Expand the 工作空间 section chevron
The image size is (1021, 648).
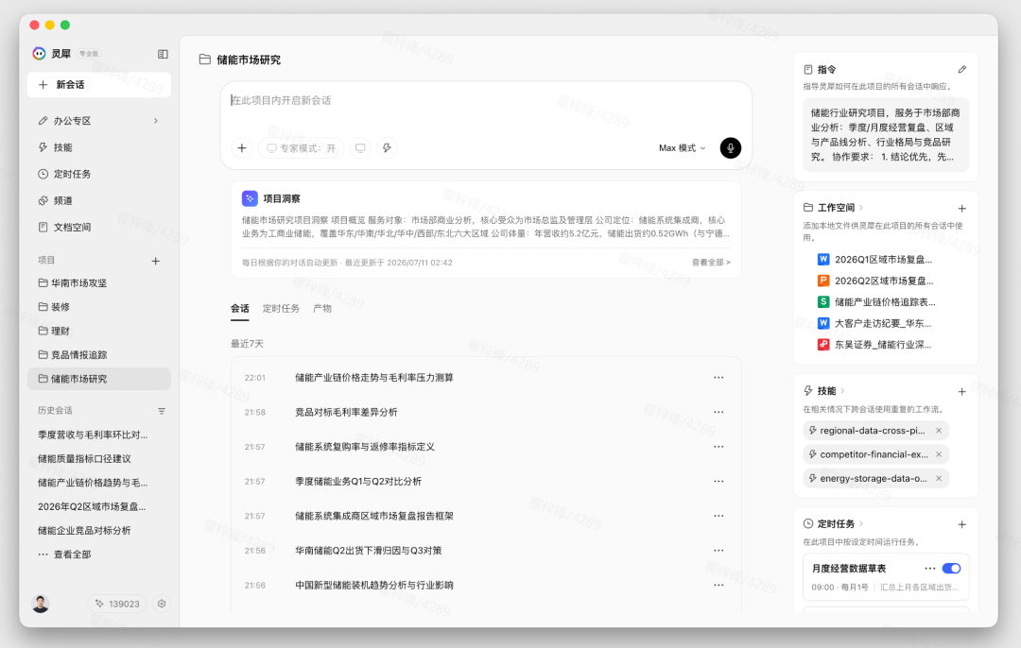click(x=861, y=208)
